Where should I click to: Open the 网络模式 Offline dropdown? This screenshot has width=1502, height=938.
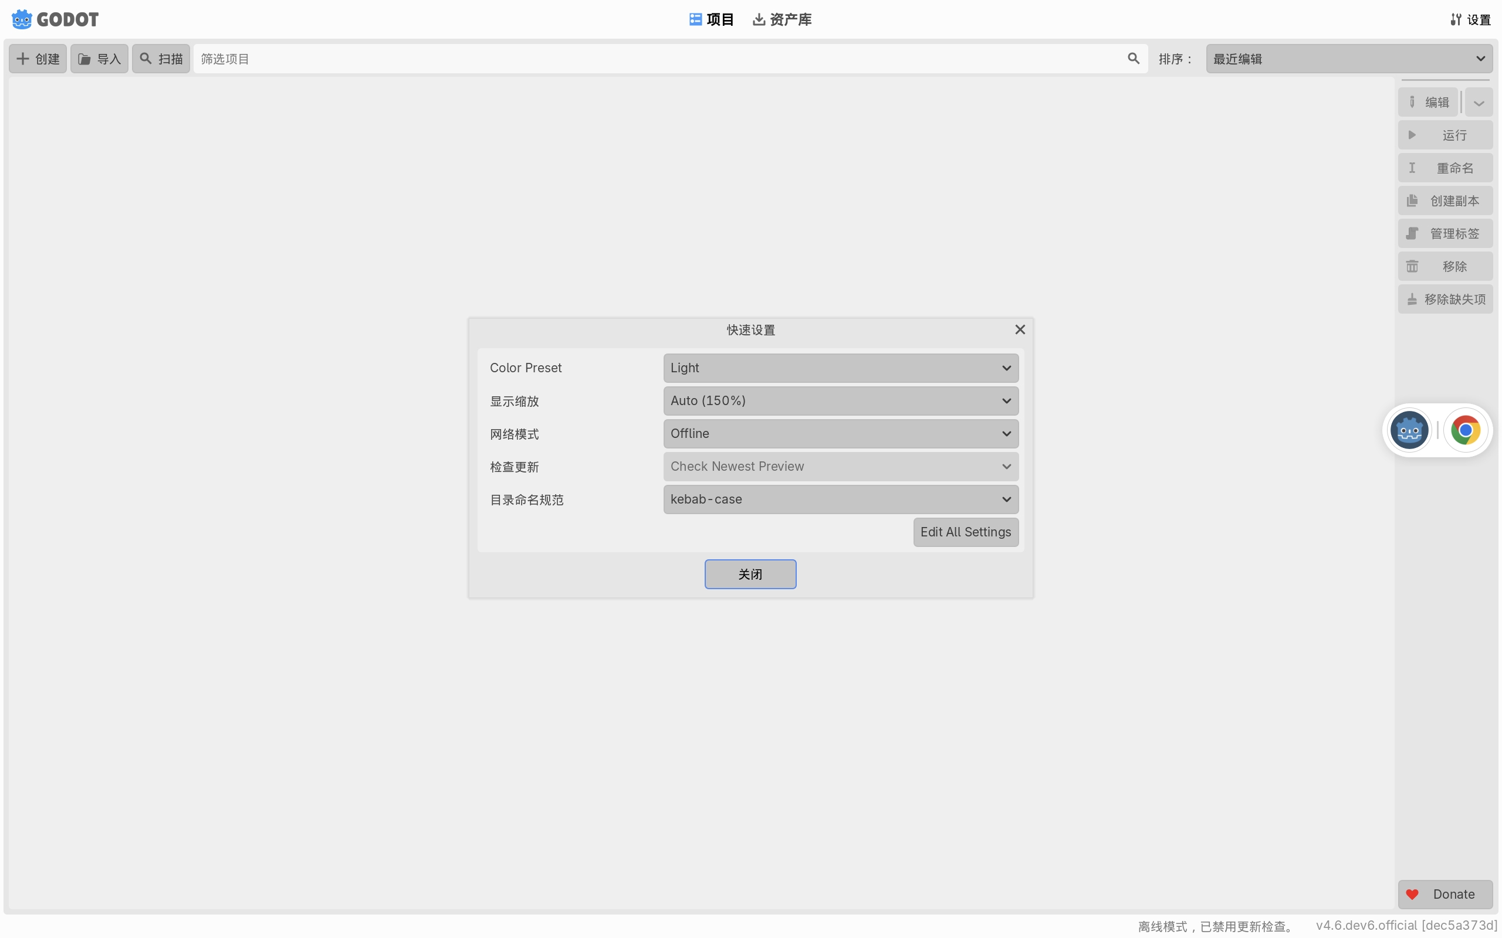840,434
